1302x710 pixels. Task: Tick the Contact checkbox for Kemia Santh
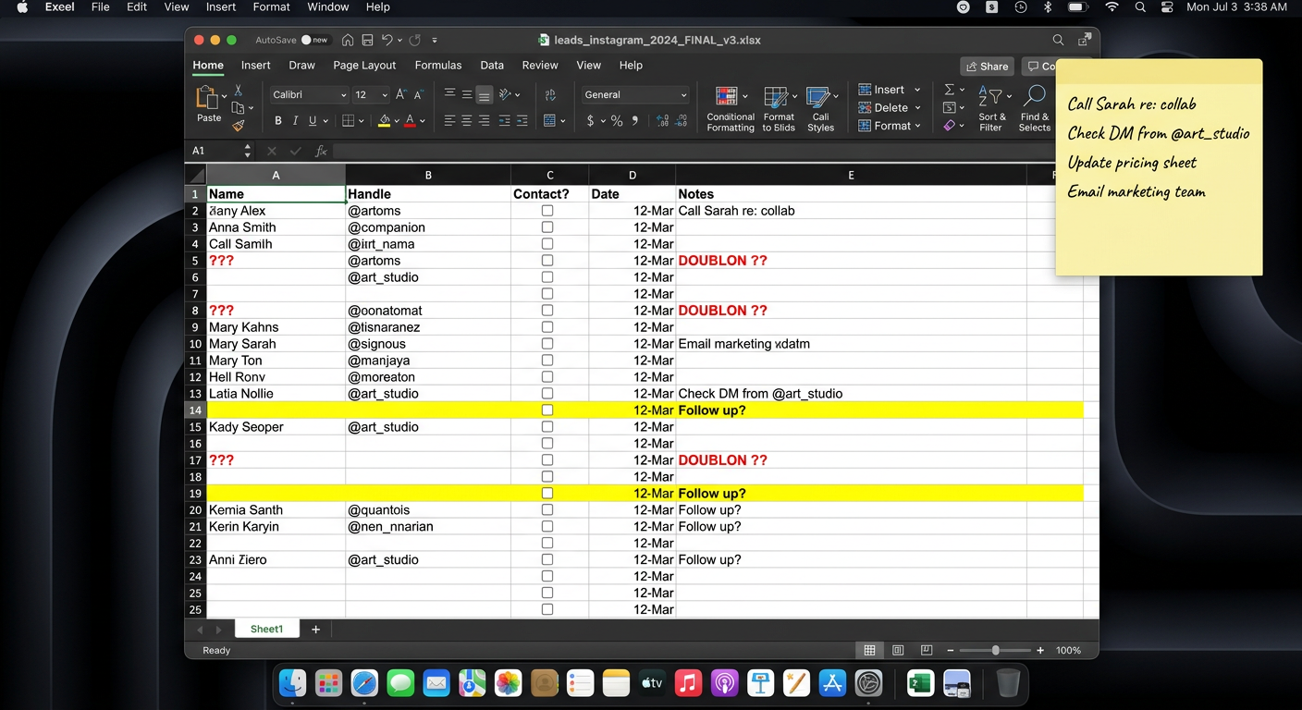[547, 510]
